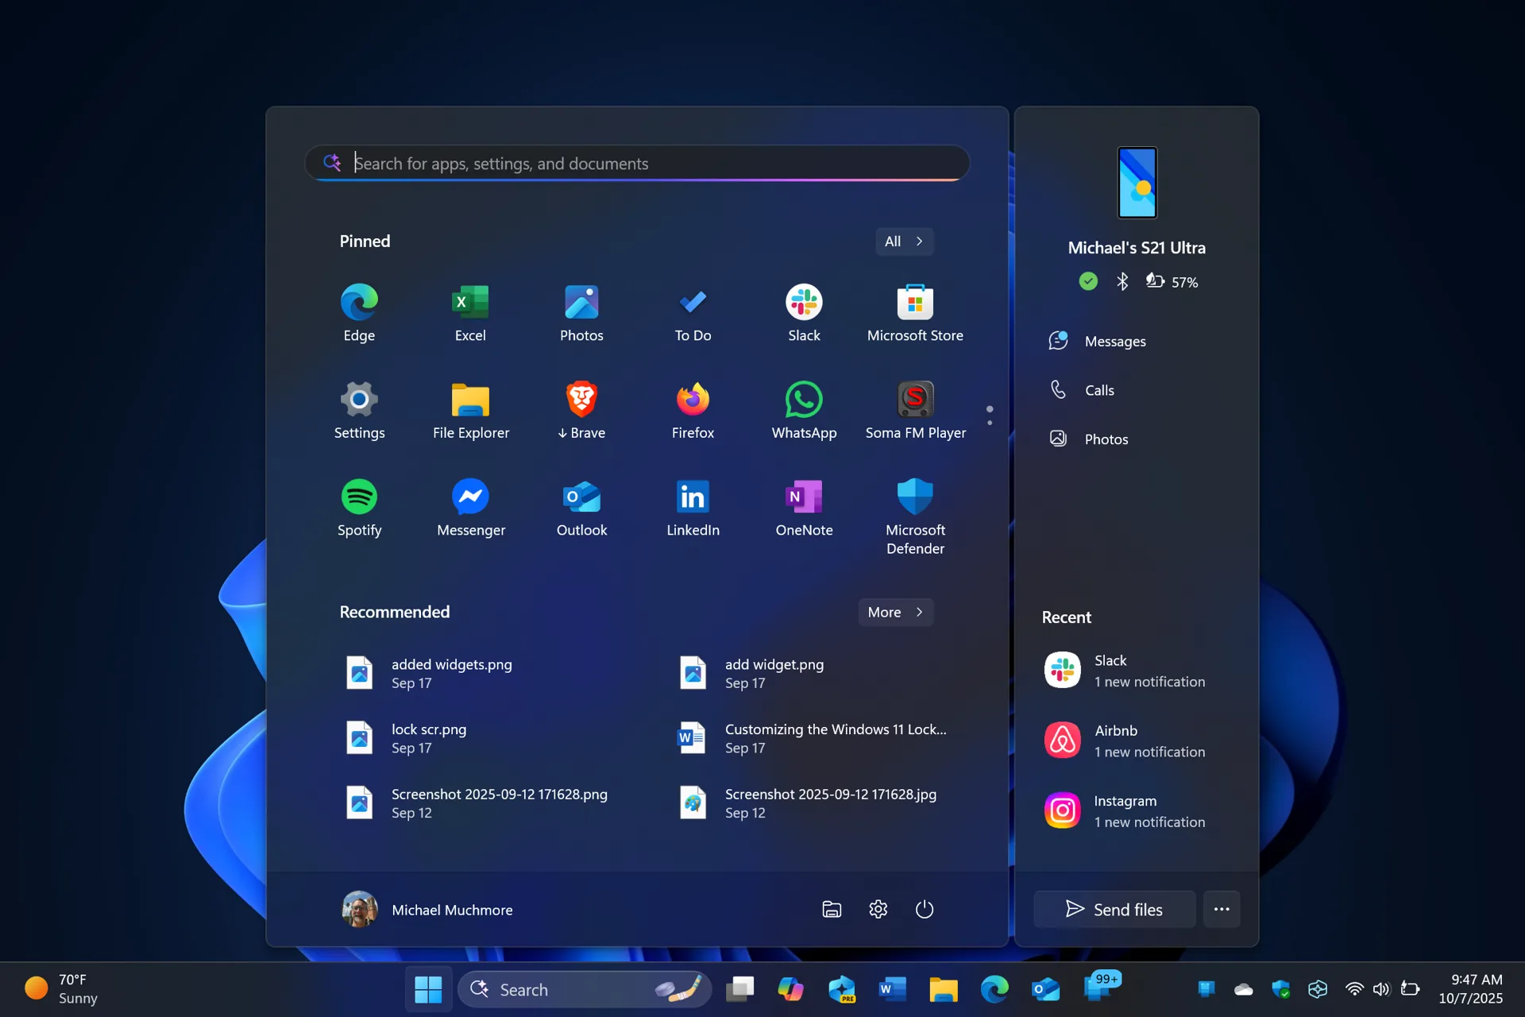Open Copilot from the taskbar
This screenshot has height=1017, width=1525.
791,988
